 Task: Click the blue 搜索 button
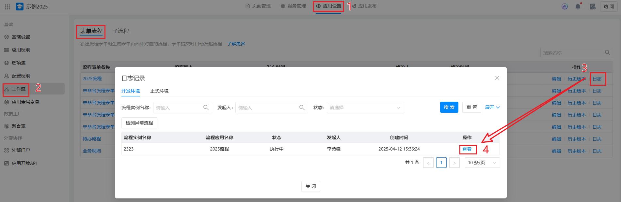(x=449, y=107)
